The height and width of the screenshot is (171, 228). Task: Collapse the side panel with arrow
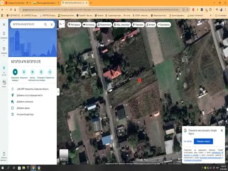point(58,92)
